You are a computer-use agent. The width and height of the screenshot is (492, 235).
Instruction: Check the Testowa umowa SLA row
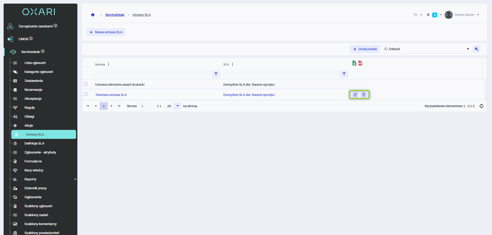coord(86,94)
